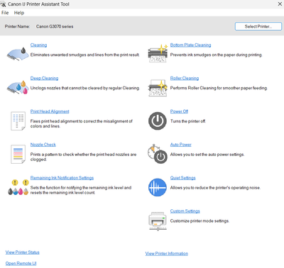Click View Printer Information link
The height and width of the screenshot is (268, 284).
pos(167,254)
